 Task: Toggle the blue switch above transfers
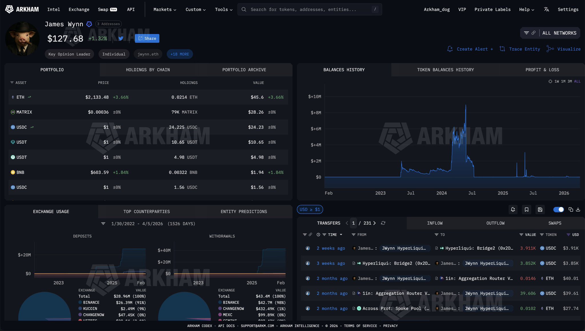(558, 210)
